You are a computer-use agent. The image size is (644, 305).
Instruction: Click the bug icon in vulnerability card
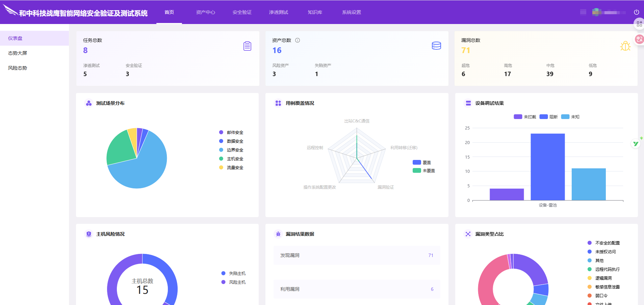(x=625, y=46)
